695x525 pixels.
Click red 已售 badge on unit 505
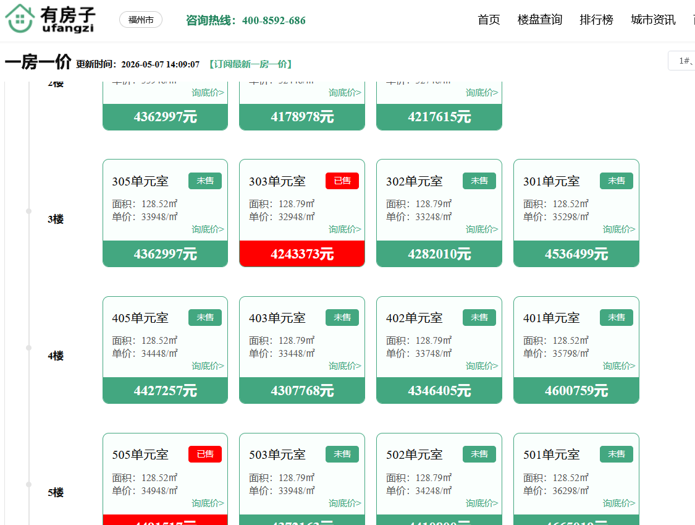click(x=204, y=454)
